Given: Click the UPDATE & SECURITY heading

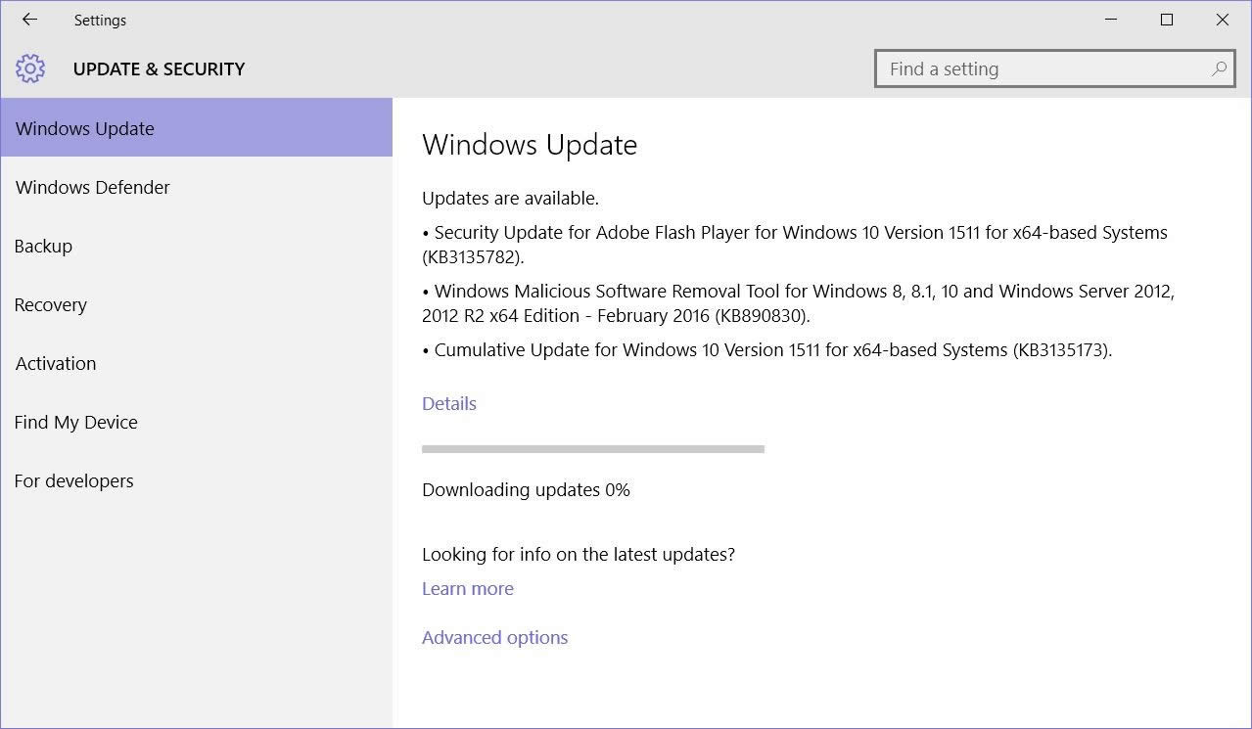Looking at the screenshot, I should (159, 68).
